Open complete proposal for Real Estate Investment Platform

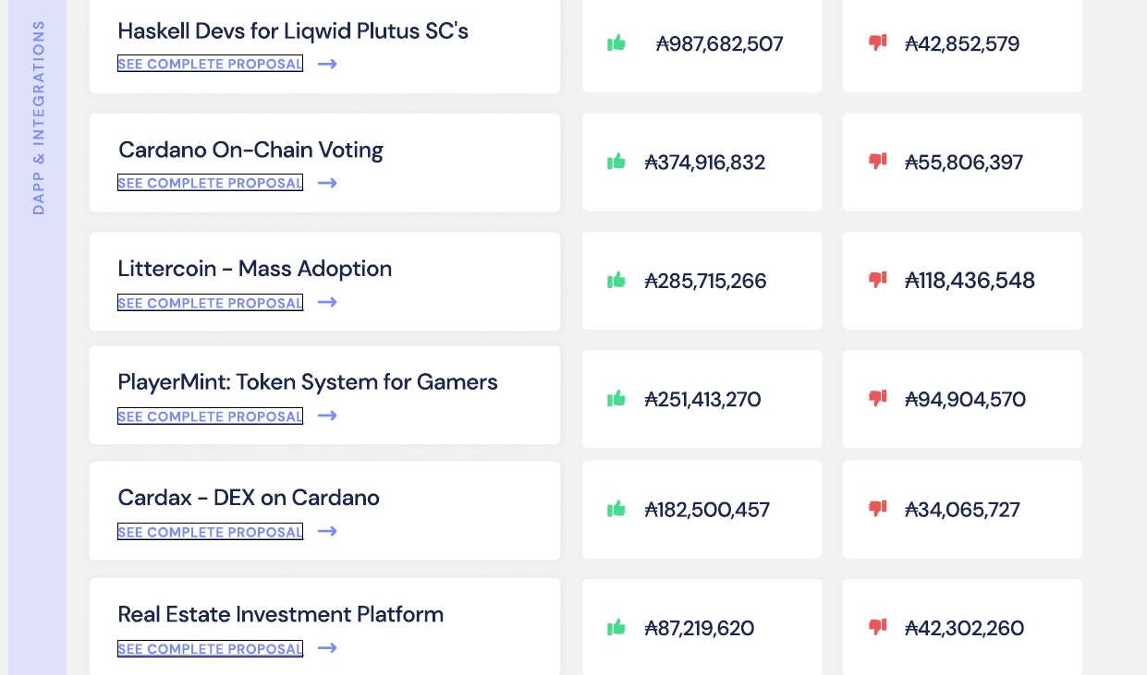coord(210,649)
